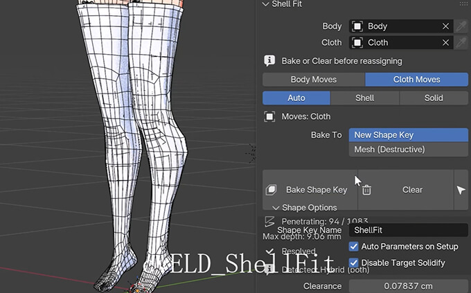
Task: Toggle Auto Parameters on Setup checkbox
Action: (x=353, y=247)
